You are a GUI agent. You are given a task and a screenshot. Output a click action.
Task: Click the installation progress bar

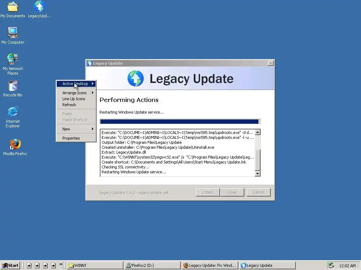click(x=180, y=121)
